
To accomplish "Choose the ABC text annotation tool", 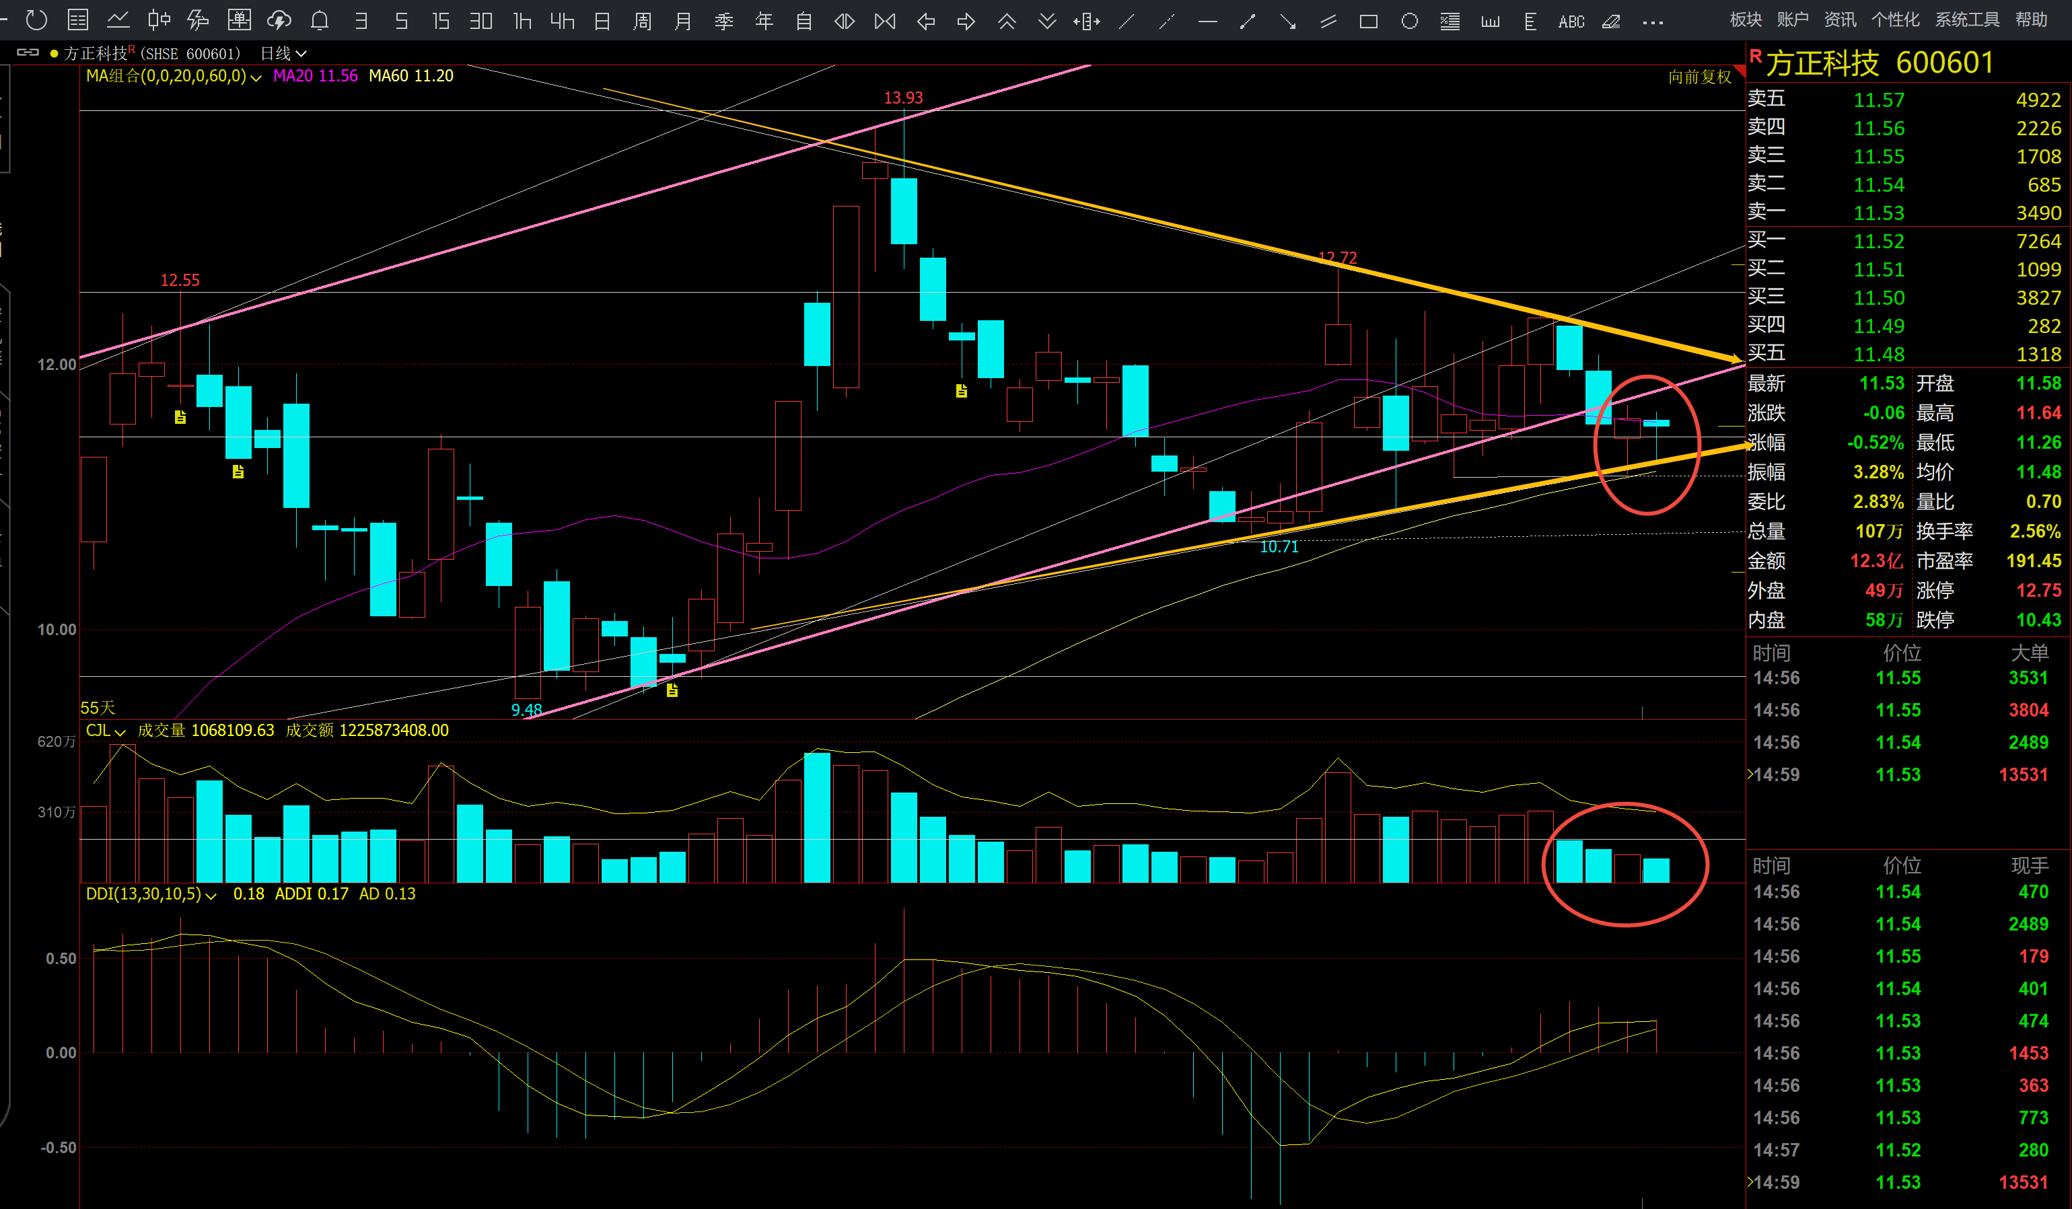I will 1571,22.
